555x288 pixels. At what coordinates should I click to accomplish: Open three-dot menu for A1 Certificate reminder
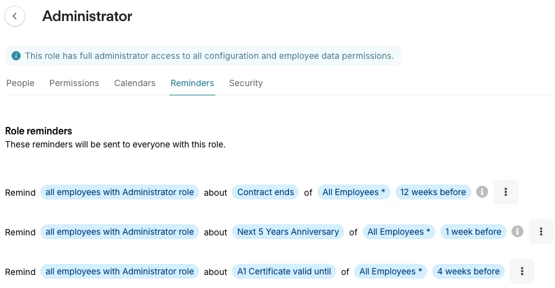pos(522,271)
